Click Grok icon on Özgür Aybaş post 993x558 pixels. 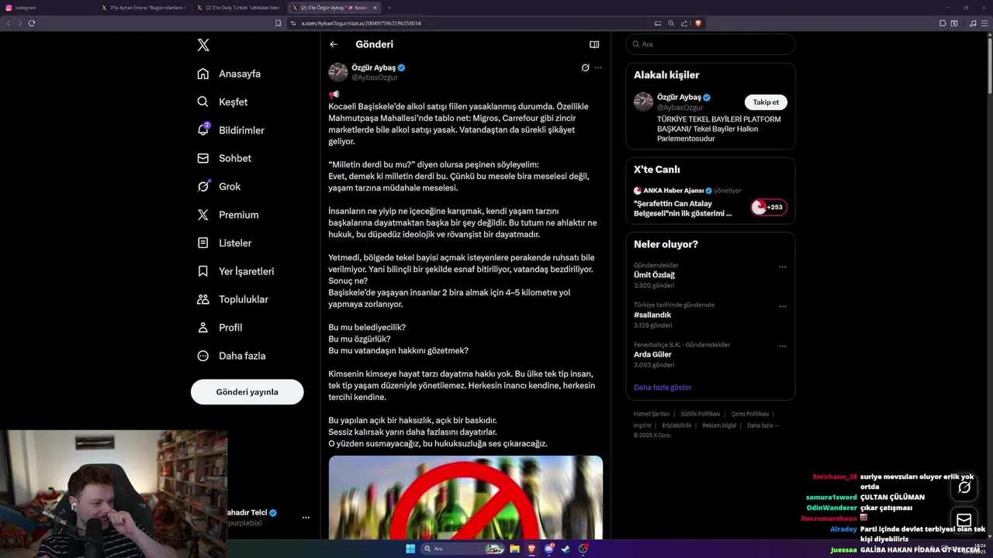[x=585, y=67]
